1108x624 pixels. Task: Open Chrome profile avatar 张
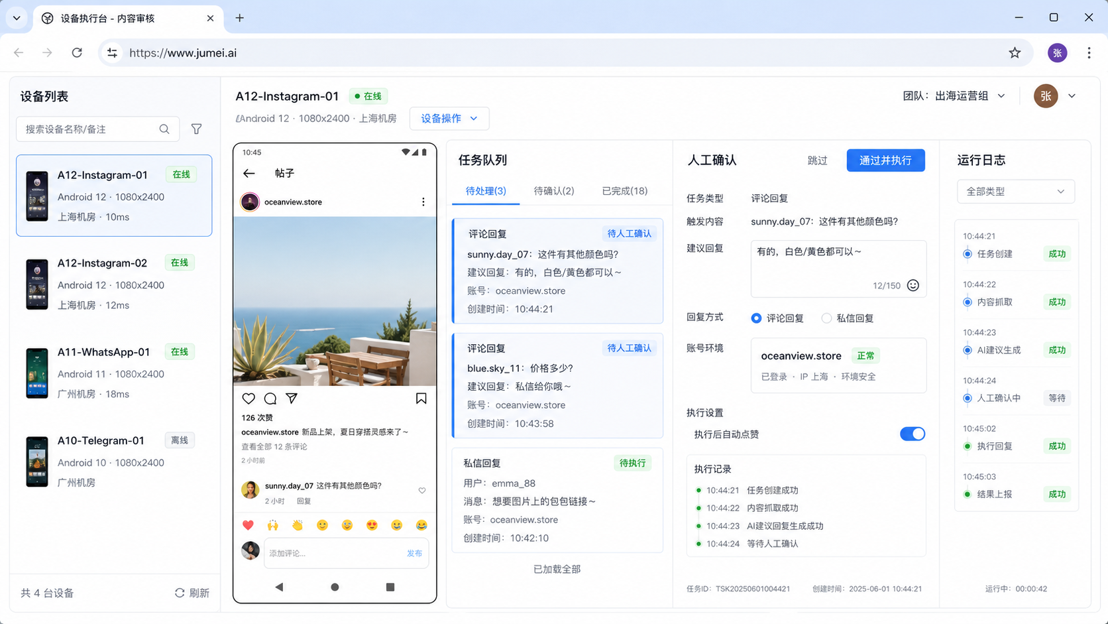(x=1057, y=53)
